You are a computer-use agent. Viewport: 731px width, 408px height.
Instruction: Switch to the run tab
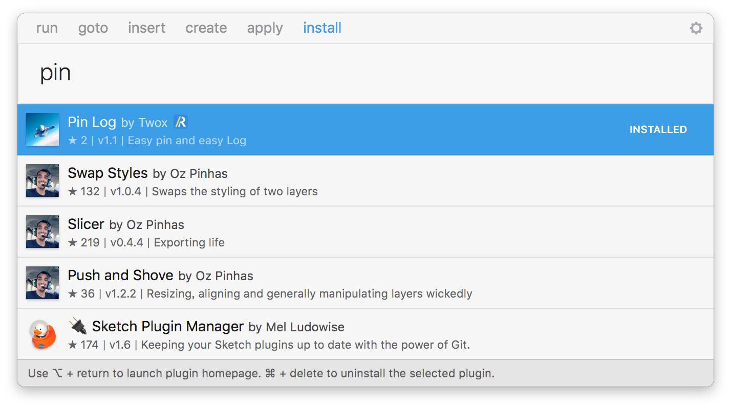point(47,28)
